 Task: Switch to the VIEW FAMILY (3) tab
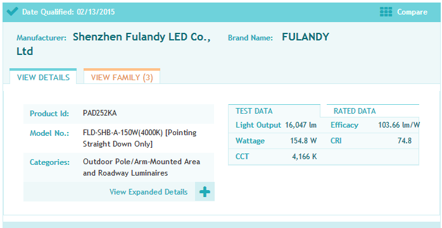(122, 77)
